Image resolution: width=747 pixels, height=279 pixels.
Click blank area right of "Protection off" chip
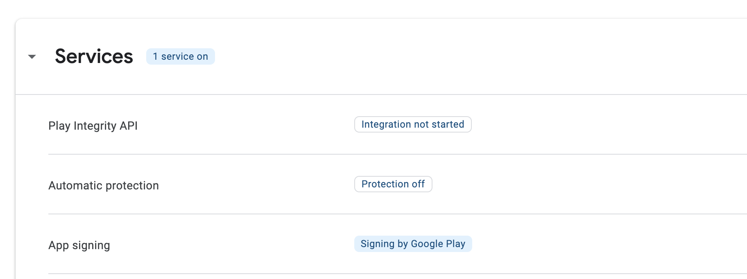(573, 184)
